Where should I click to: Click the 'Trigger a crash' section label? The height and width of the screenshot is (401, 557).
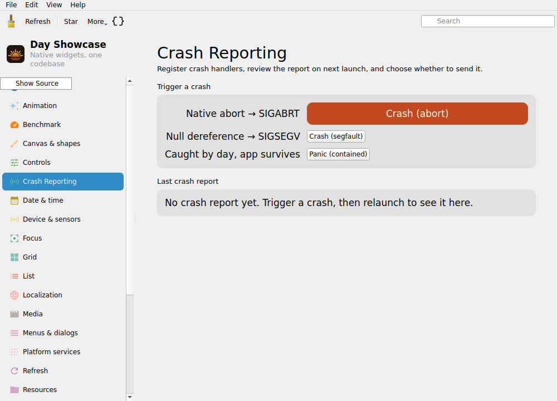(184, 87)
